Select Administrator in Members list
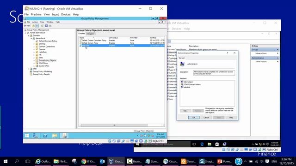296x166 pixels. [x=187, y=82]
